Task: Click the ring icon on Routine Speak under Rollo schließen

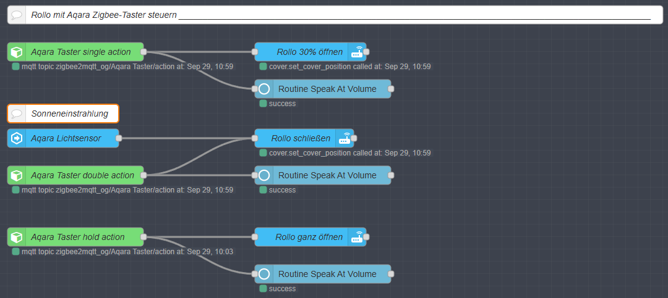Action: (x=264, y=176)
